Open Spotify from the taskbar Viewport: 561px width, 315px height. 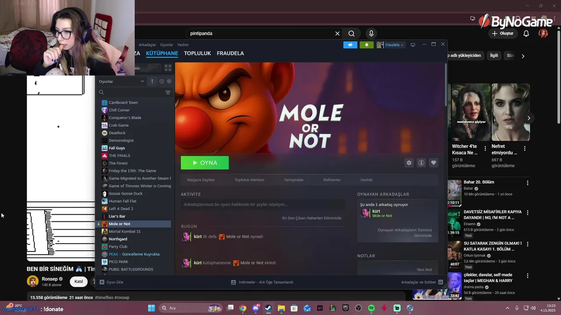tap(371, 308)
